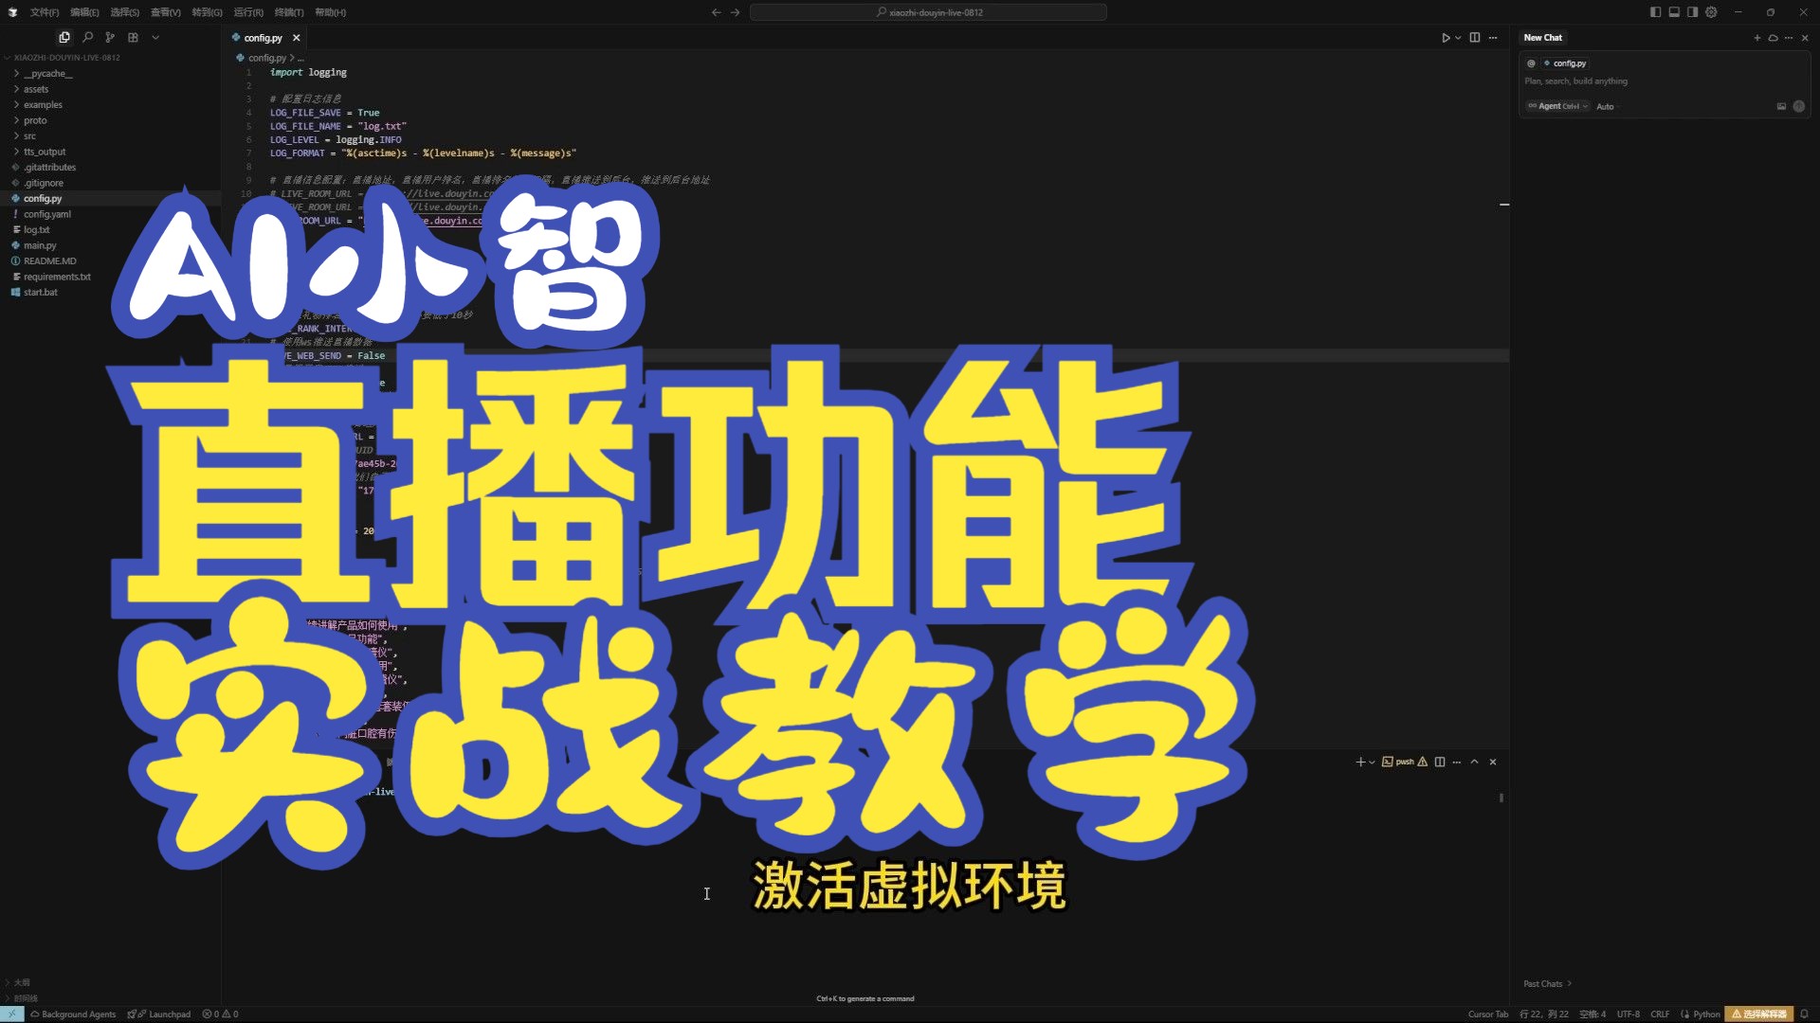Open the Agent mode dropdown
This screenshot has height=1023, width=1820.
coord(1557,106)
